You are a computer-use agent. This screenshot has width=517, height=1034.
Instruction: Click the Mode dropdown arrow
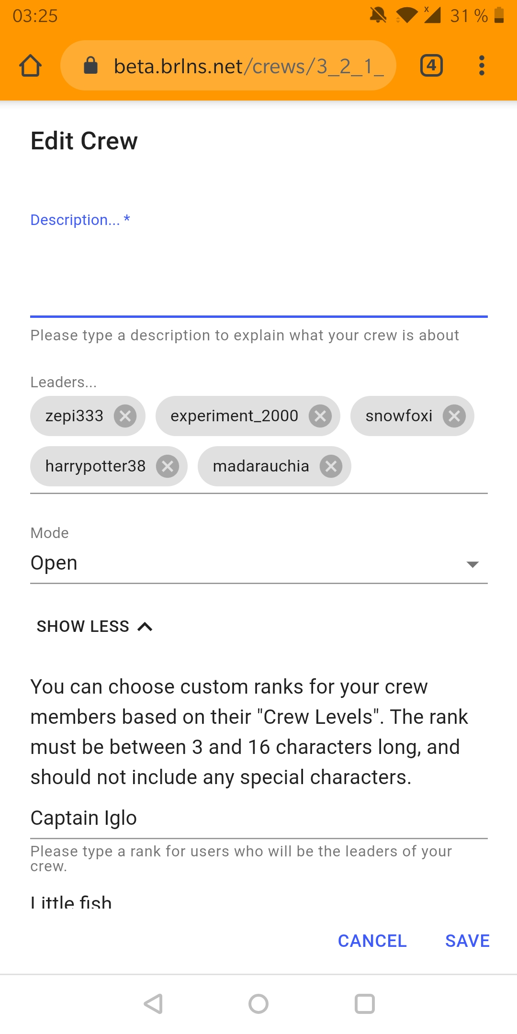[x=472, y=564]
